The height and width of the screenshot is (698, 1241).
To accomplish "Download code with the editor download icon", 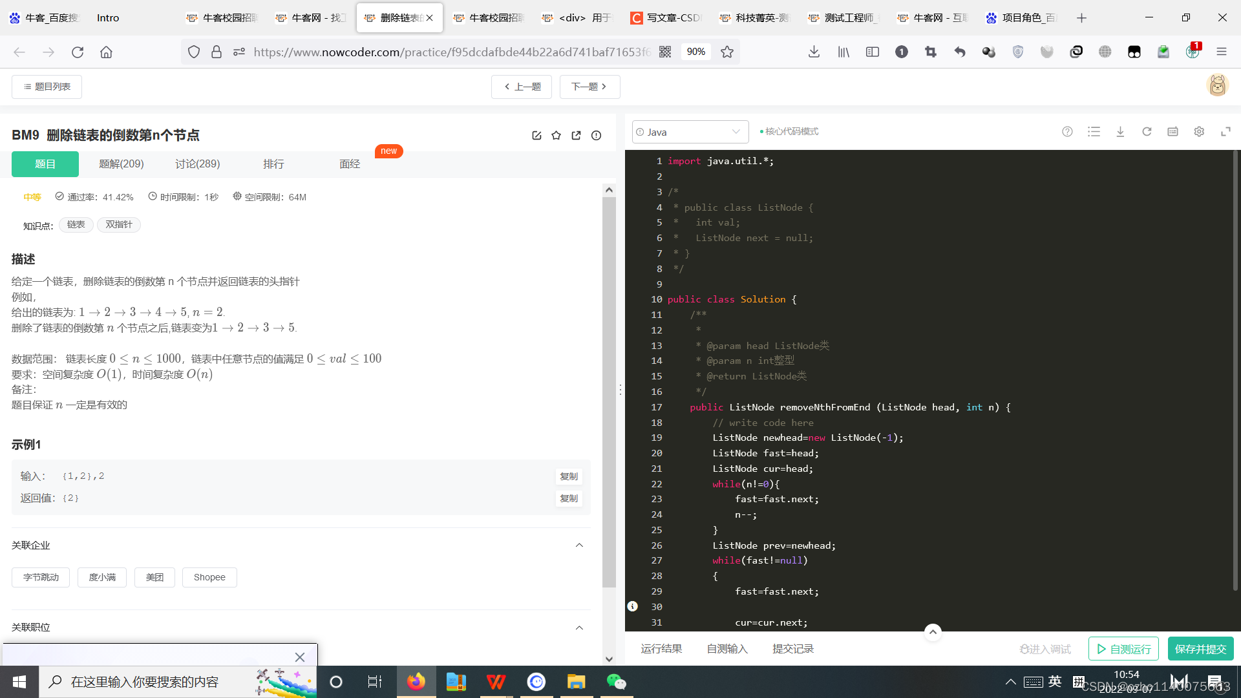I will (x=1121, y=132).
